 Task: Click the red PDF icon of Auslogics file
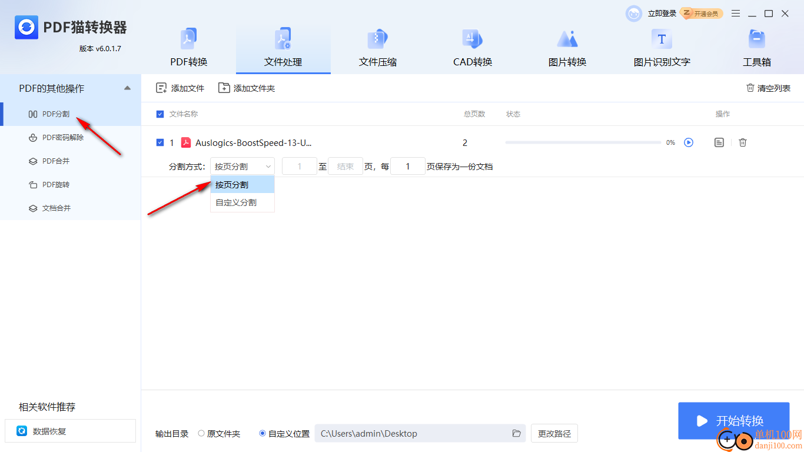coord(186,142)
